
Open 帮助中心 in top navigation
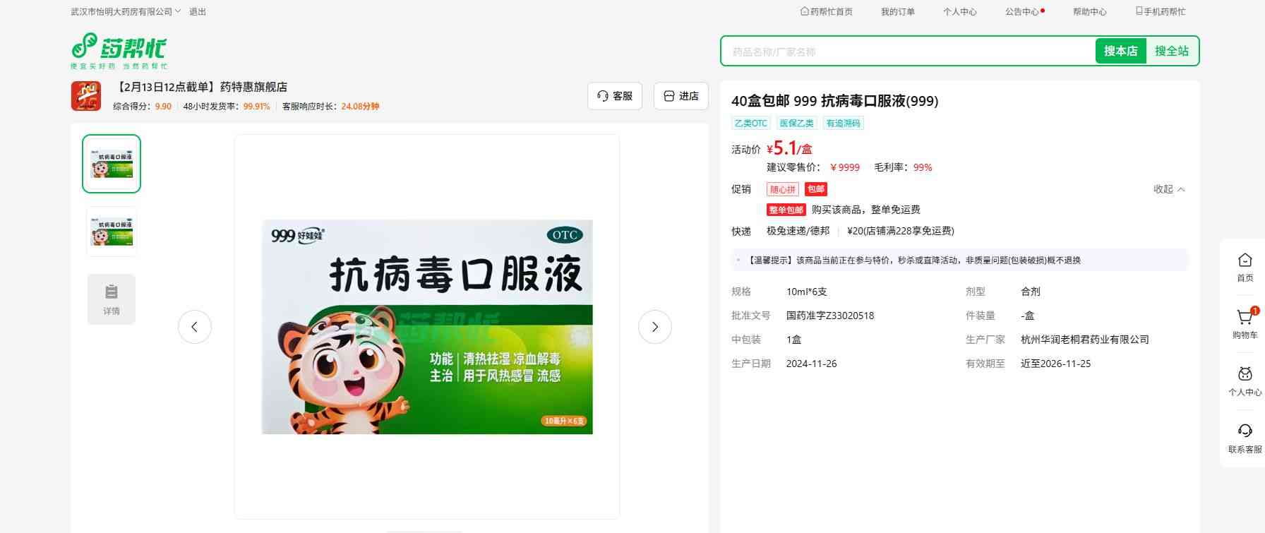(x=1089, y=11)
